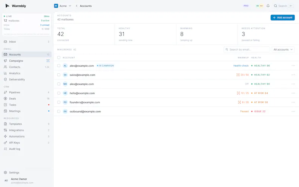Open Deliverability section
This screenshot has width=299, height=187.
pos(27,79)
